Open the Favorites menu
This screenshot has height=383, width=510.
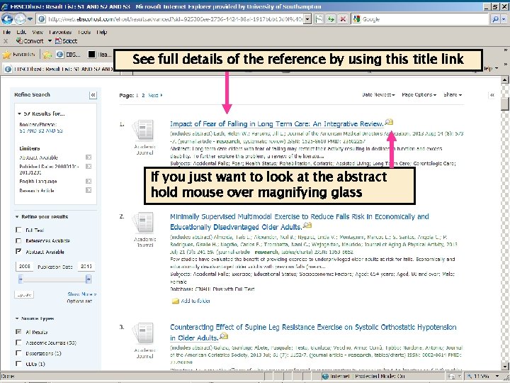click(60, 32)
